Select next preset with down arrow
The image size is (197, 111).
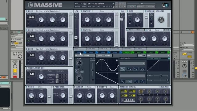[x=117, y=7]
